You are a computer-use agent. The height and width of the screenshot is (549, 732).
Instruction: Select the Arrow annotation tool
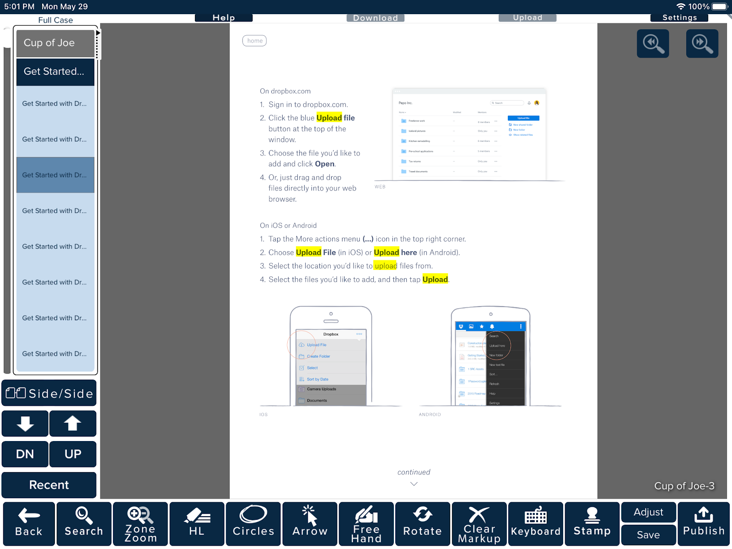(309, 524)
